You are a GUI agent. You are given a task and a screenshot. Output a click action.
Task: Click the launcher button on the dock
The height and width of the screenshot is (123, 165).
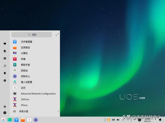[x=3, y=120]
